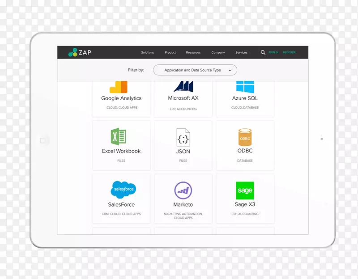This screenshot has height=279, width=358.
Task: Click the JSON file icon
Action: click(x=183, y=137)
